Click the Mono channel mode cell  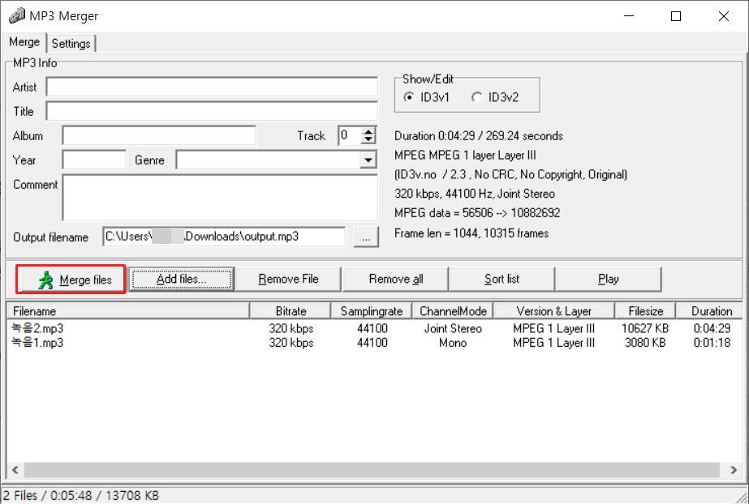click(452, 343)
